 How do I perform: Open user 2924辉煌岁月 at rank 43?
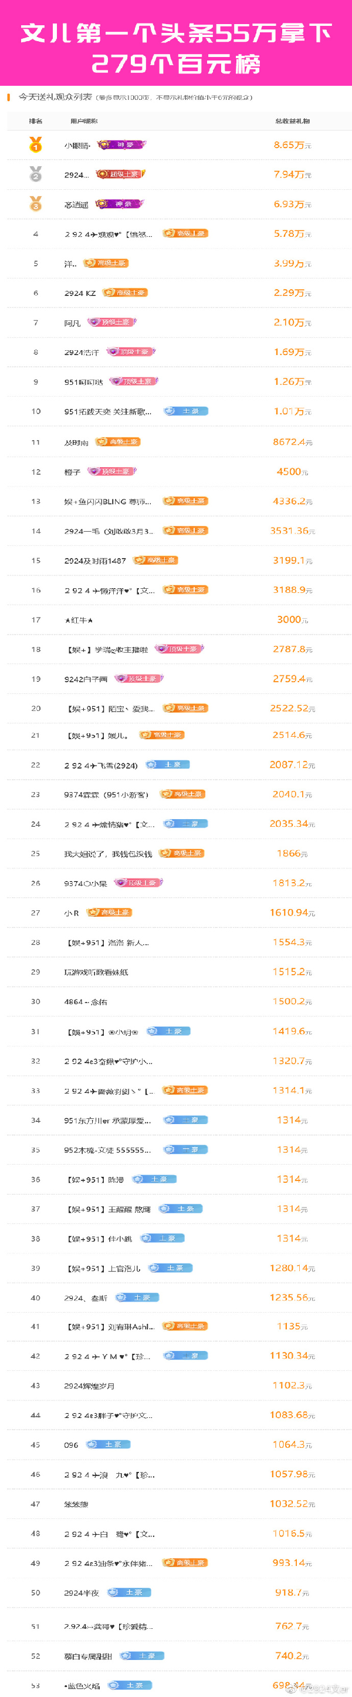90,1386
